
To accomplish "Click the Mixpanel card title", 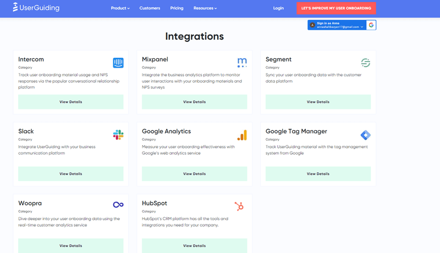I will 155,59.
